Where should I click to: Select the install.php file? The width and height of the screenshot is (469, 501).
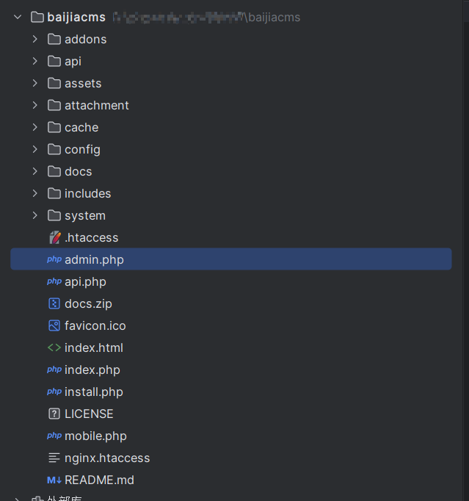[x=231, y=392]
